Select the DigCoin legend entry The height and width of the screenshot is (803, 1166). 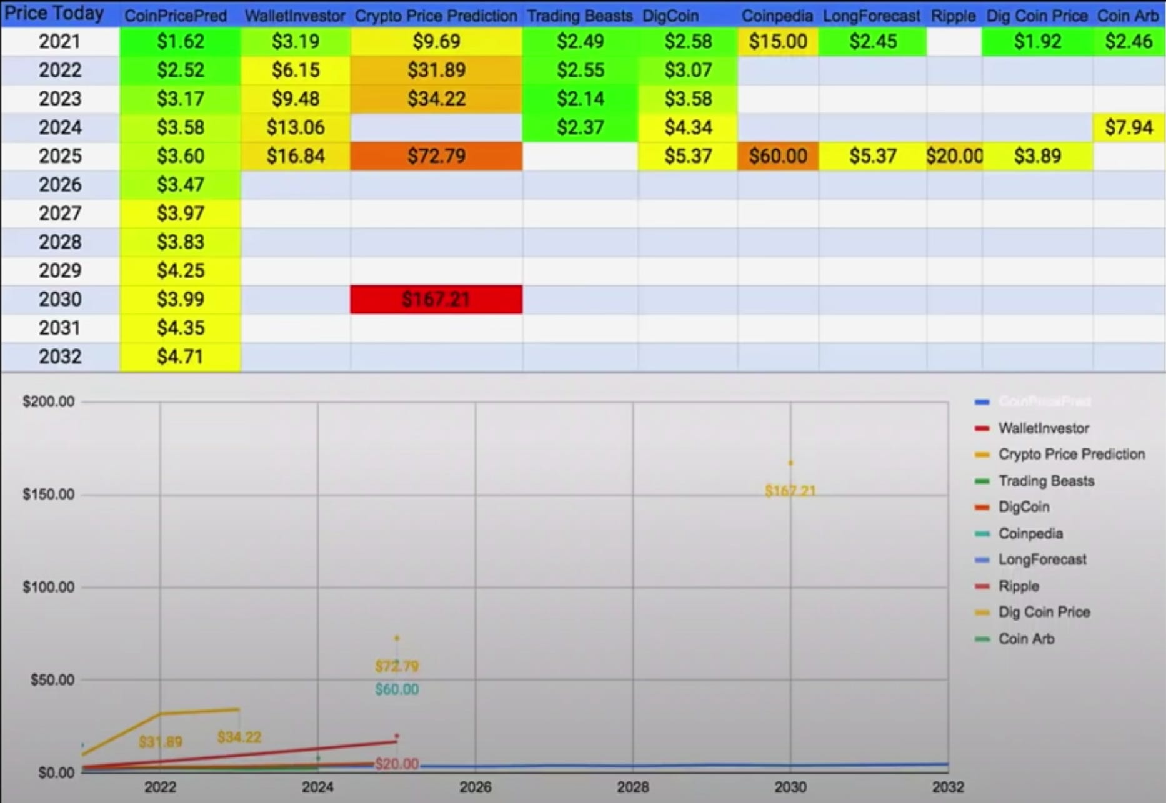[1012, 507]
